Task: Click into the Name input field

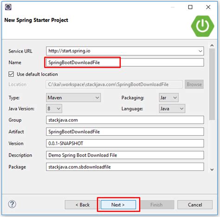Action: (x=125, y=62)
